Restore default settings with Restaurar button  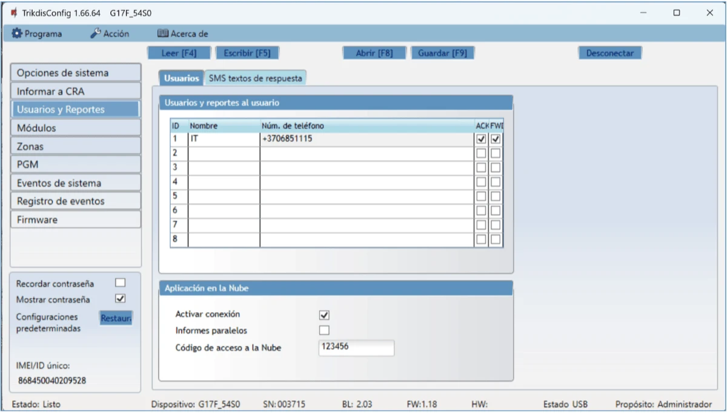pyautogui.click(x=115, y=318)
